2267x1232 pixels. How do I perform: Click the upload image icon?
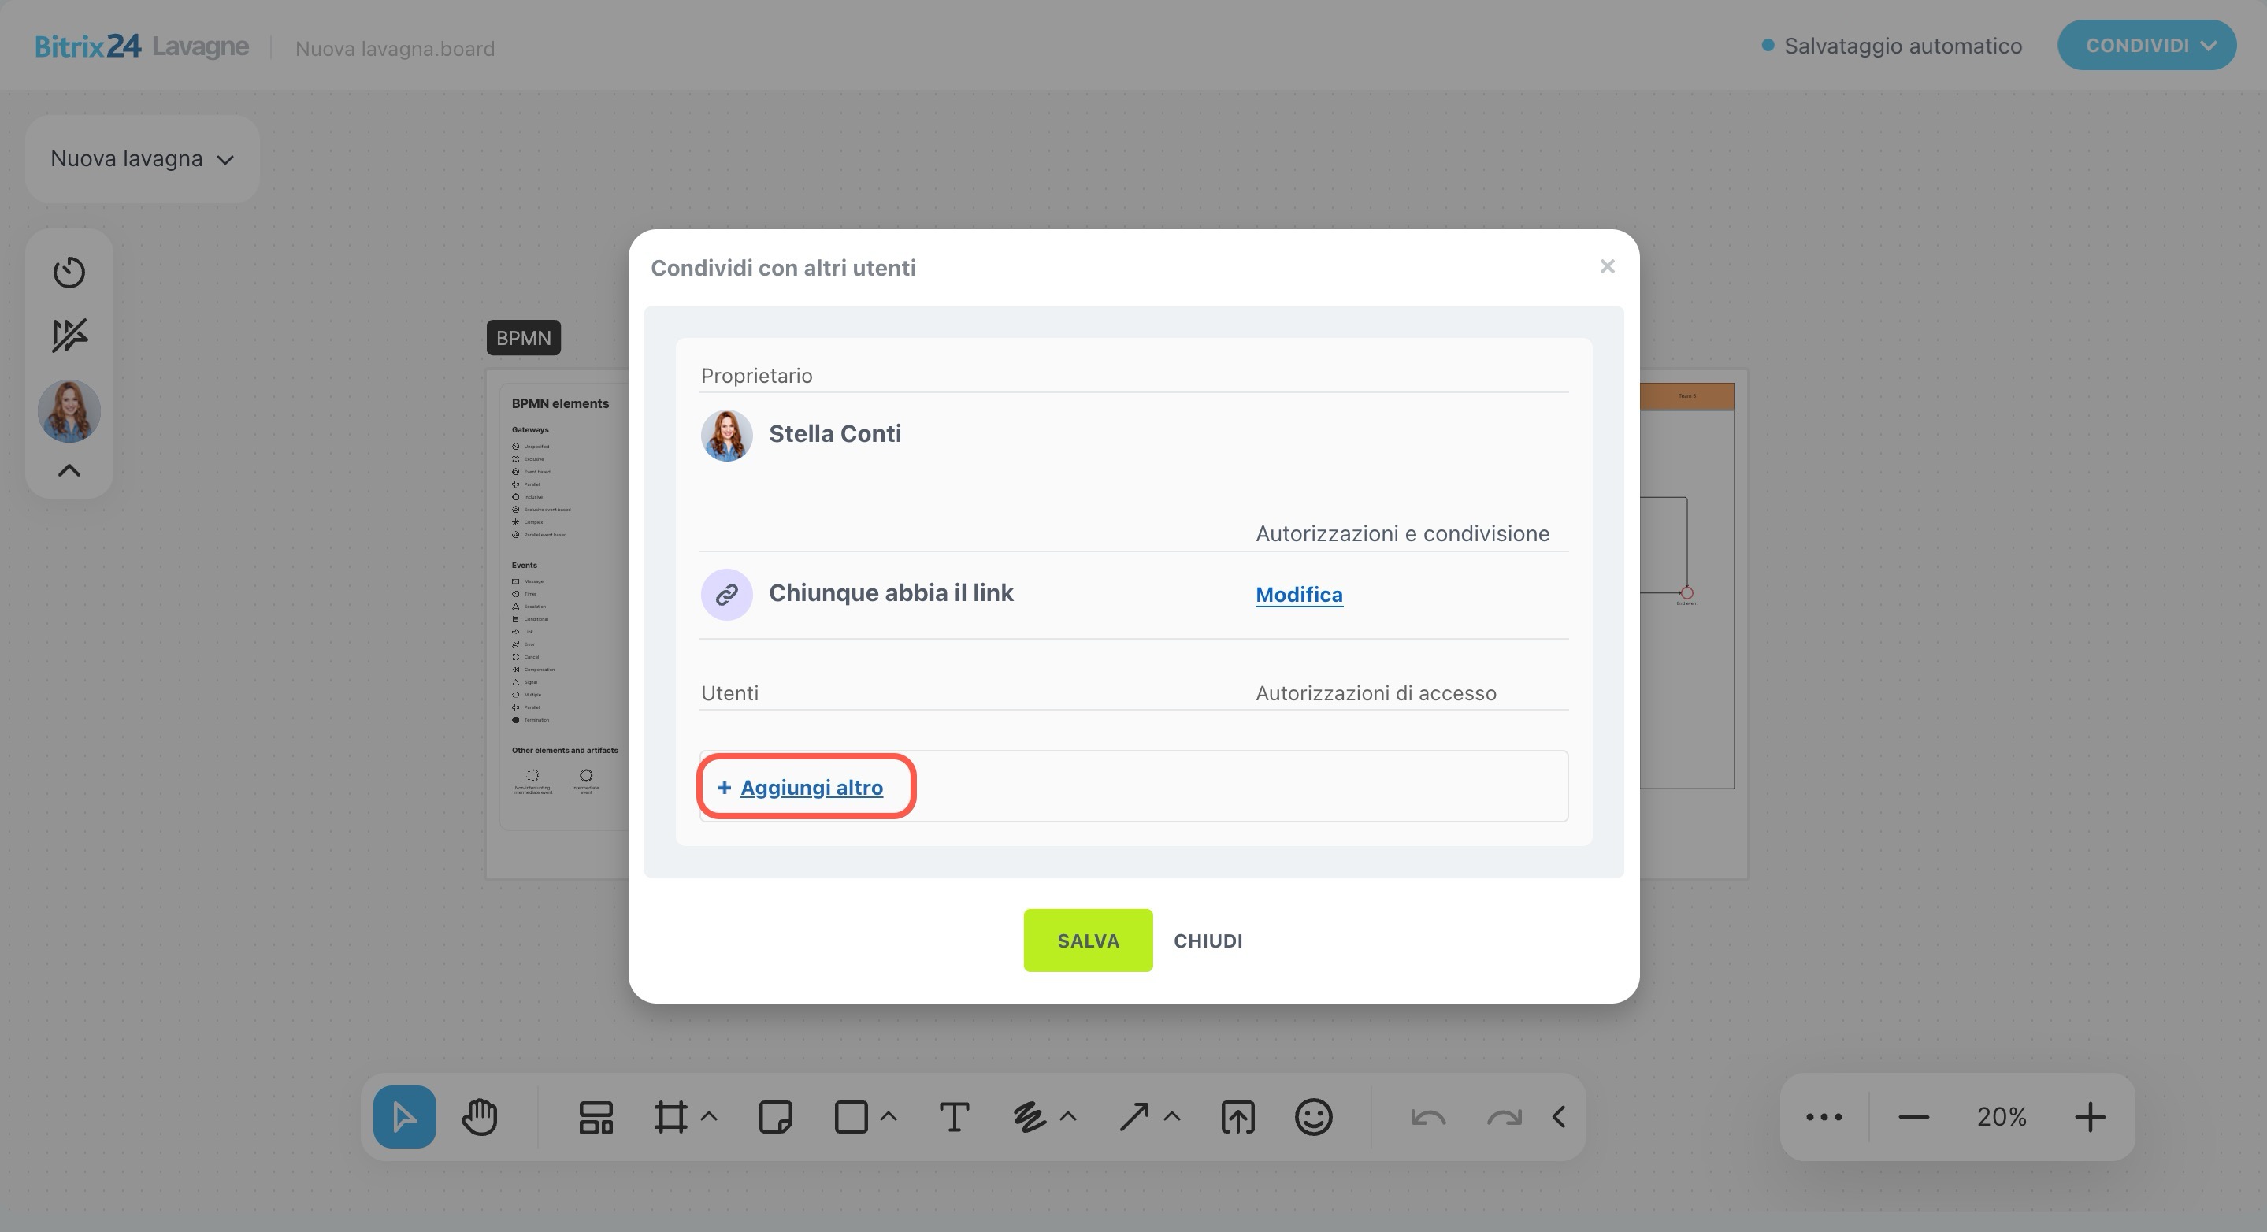(1237, 1117)
